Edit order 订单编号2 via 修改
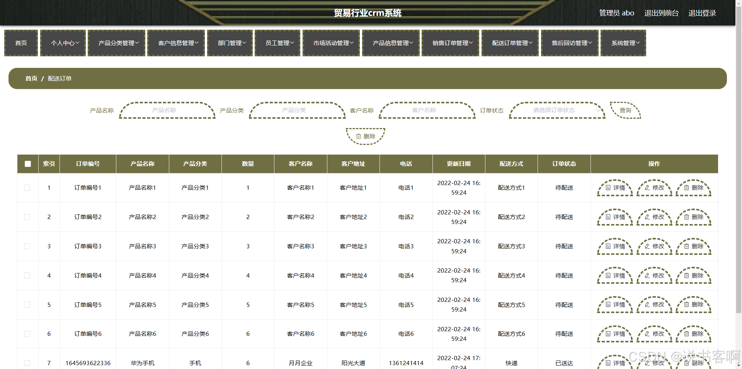This screenshot has height=369, width=742. pyautogui.click(x=654, y=217)
